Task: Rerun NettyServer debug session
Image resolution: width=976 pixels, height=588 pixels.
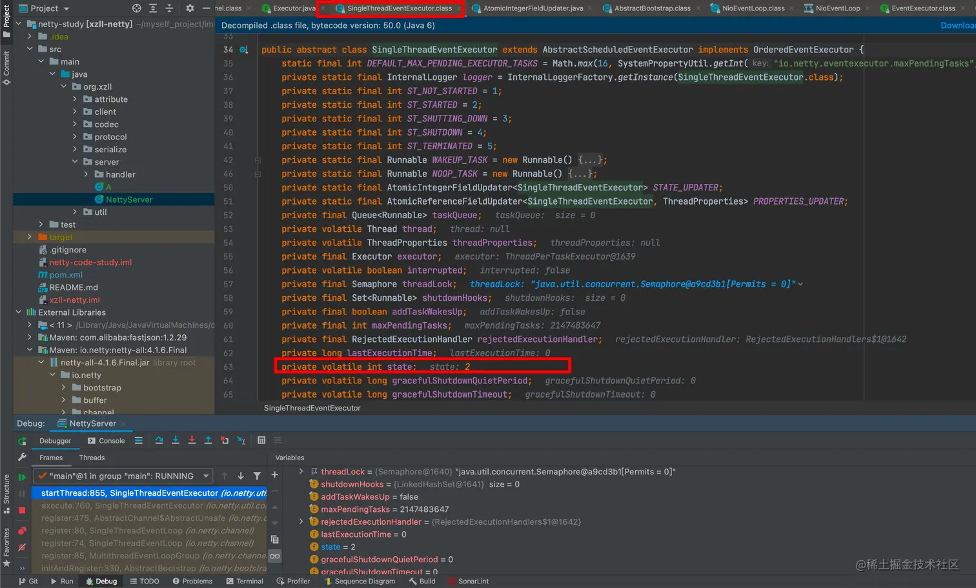Action: click(22, 441)
